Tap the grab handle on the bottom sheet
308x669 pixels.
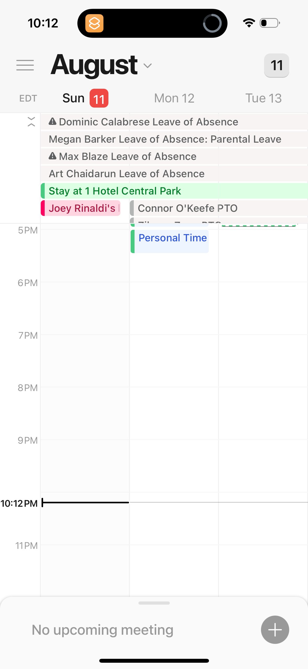click(154, 603)
